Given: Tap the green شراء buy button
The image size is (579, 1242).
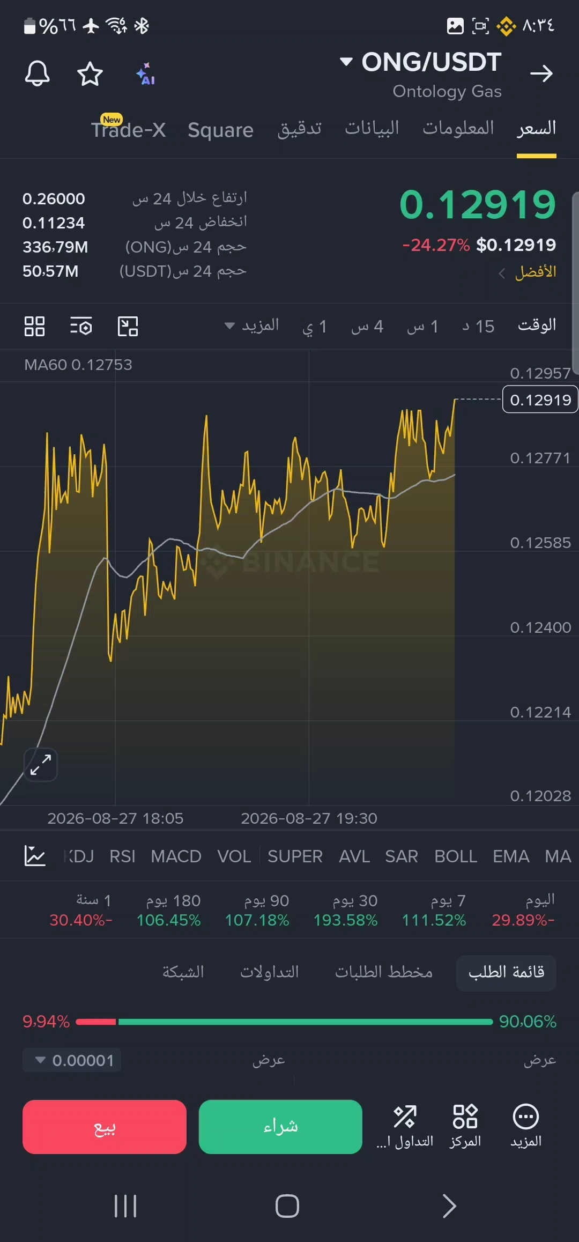Looking at the screenshot, I should tap(280, 1127).
